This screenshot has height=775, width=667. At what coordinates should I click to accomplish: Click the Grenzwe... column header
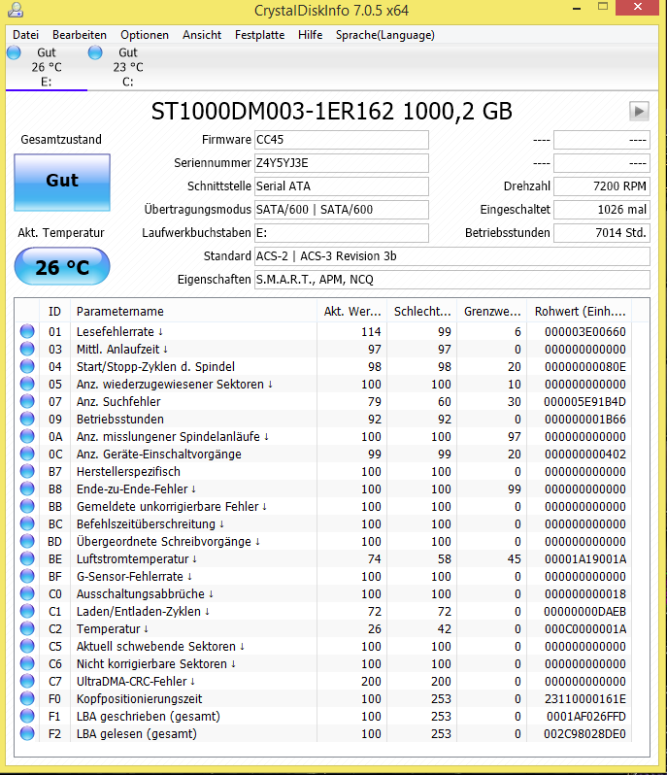tap(492, 312)
